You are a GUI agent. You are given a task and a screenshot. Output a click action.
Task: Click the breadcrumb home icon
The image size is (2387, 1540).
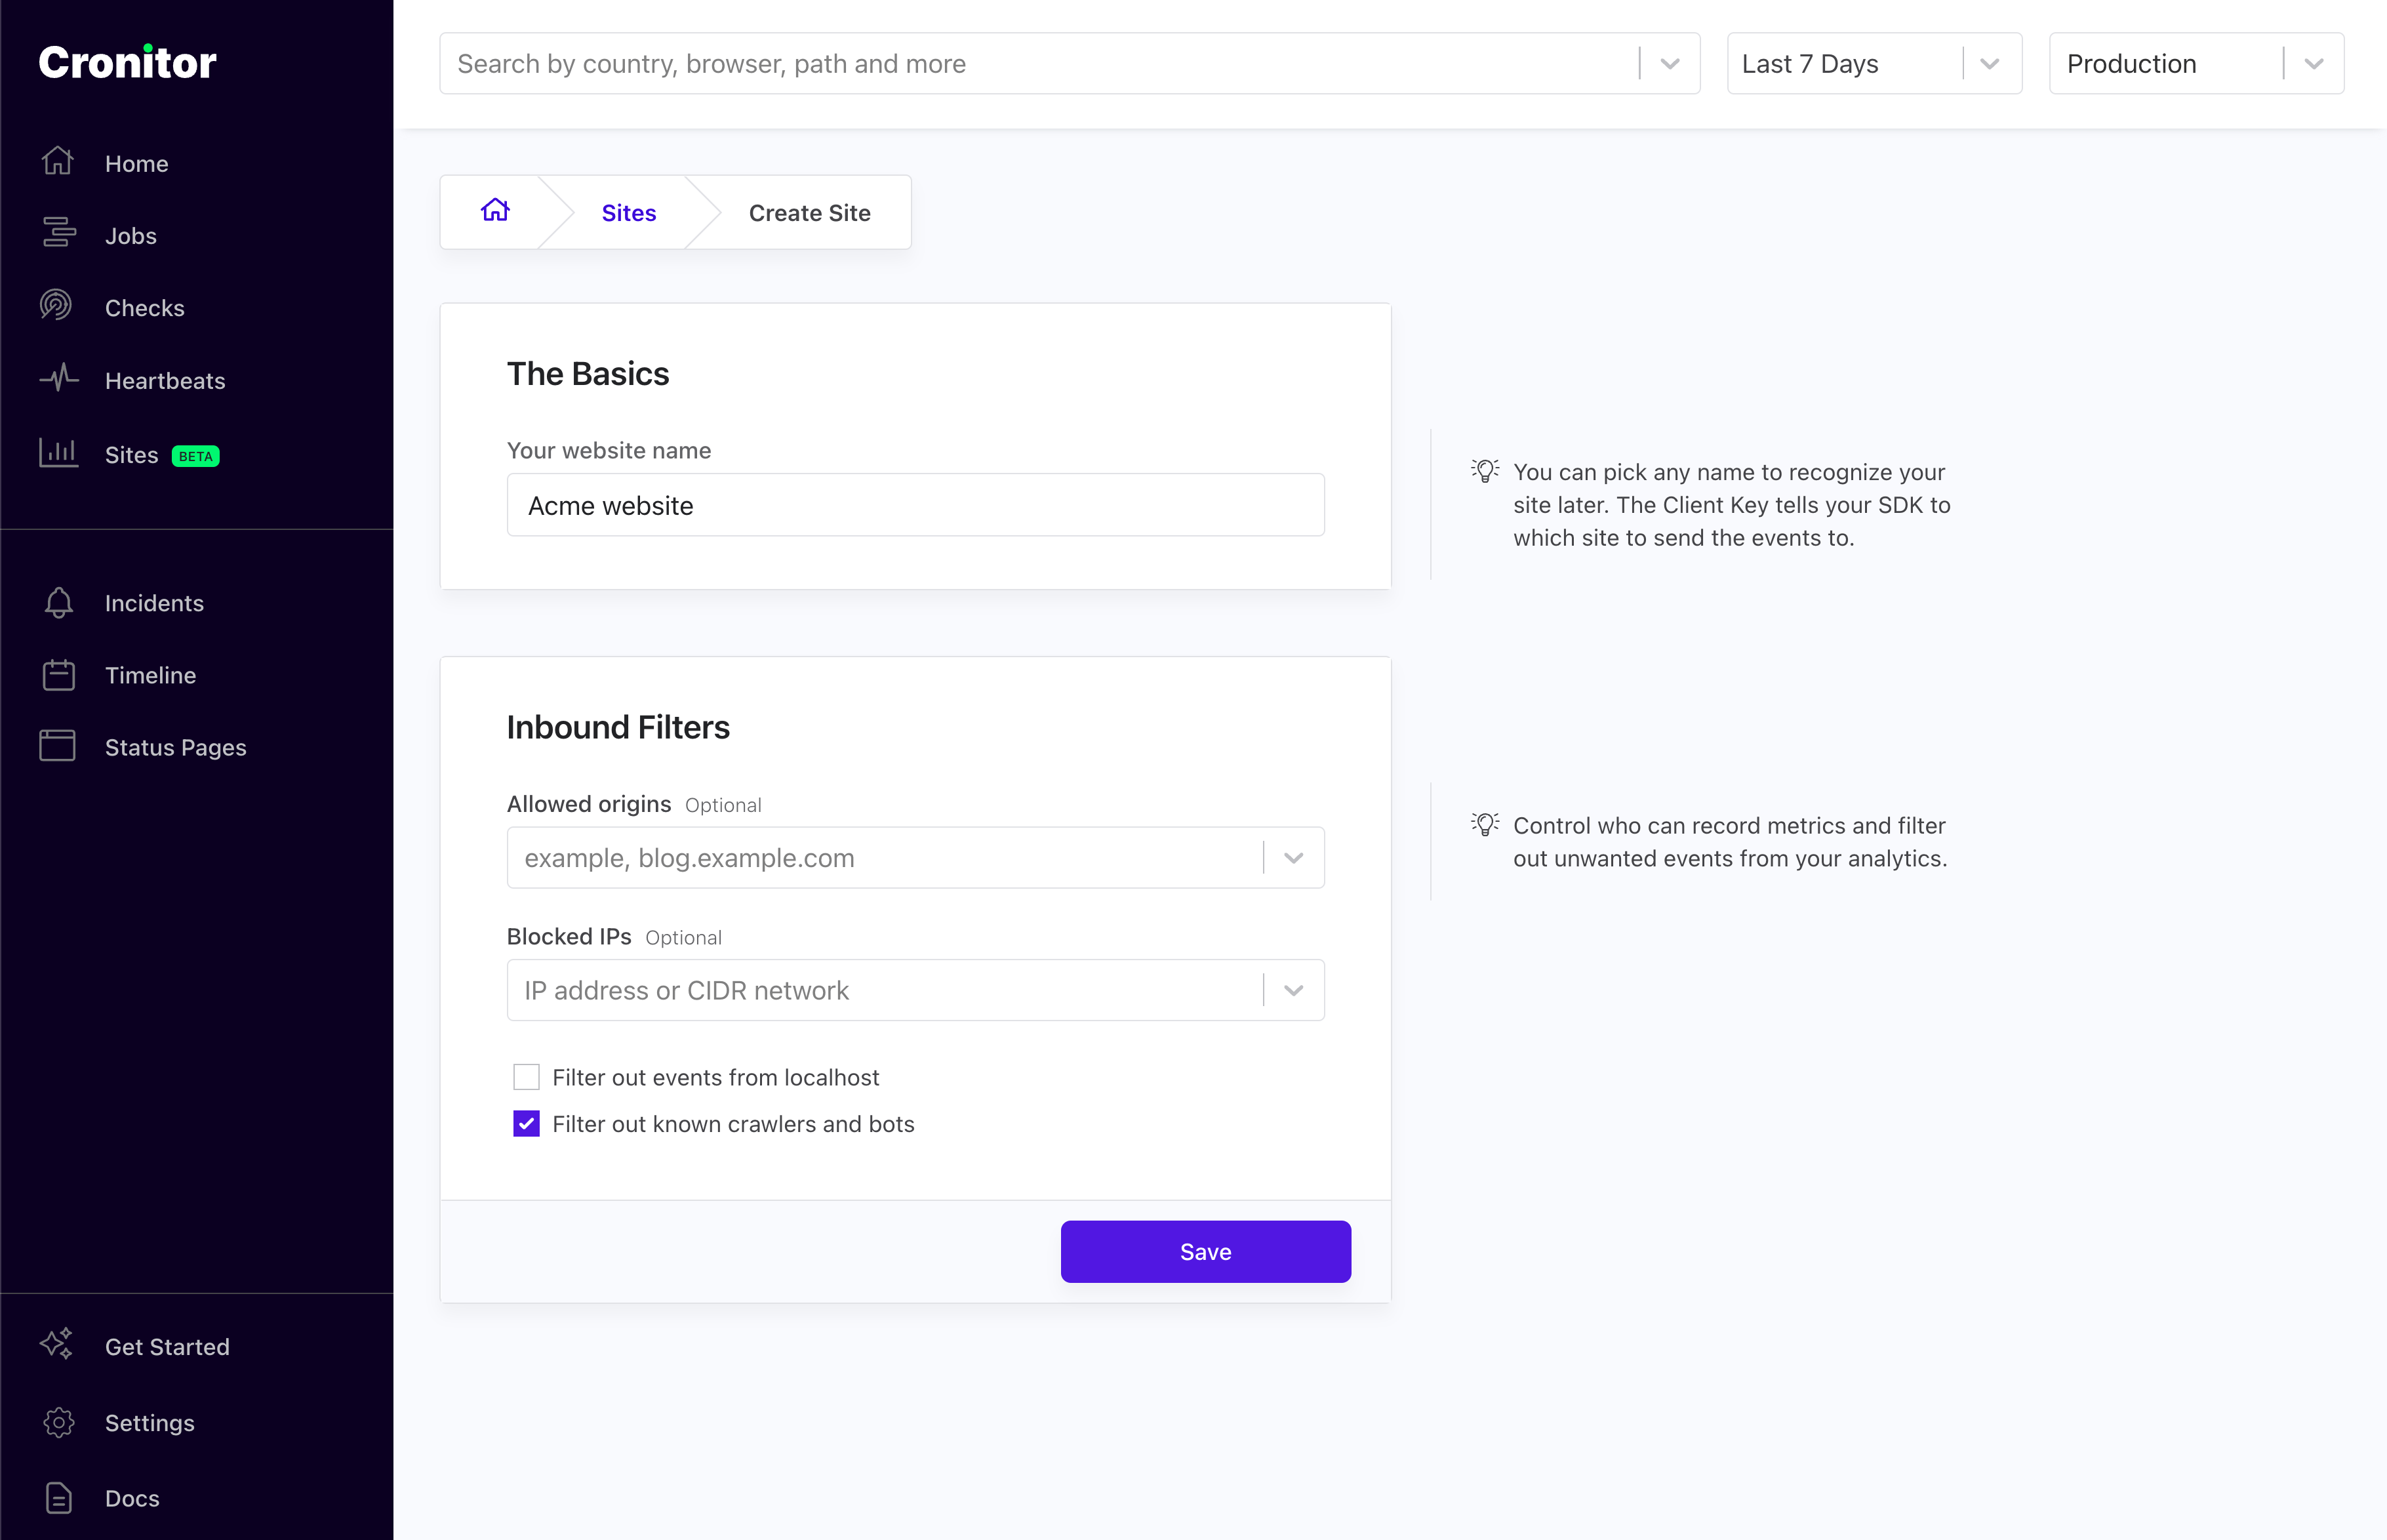(495, 211)
